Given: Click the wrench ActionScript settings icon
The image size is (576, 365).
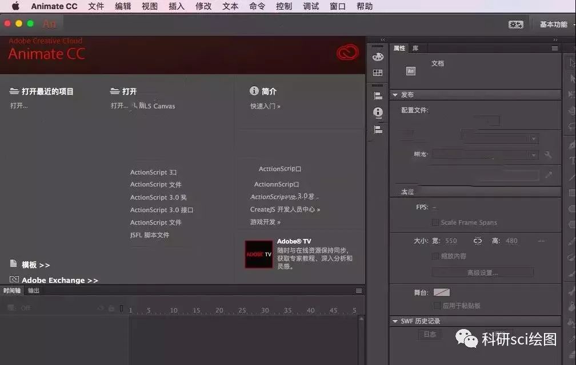Looking at the screenshot, I should point(548,155).
